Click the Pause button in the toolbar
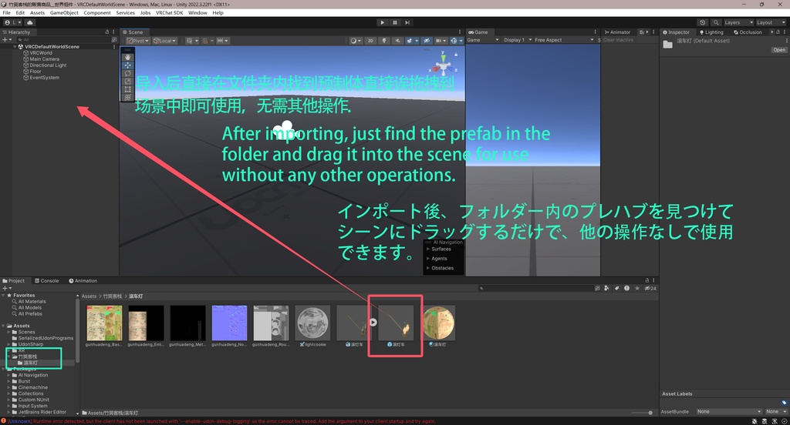The height and width of the screenshot is (425, 790). pyautogui.click(x=394, y=22)
